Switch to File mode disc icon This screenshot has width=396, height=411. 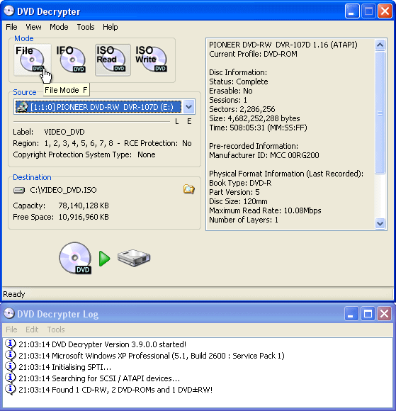(x=32, y=60)
